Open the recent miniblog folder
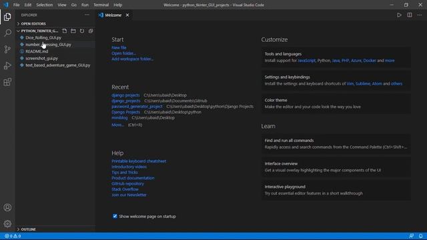This screenshot has width=427, height=240. [119, 117]
